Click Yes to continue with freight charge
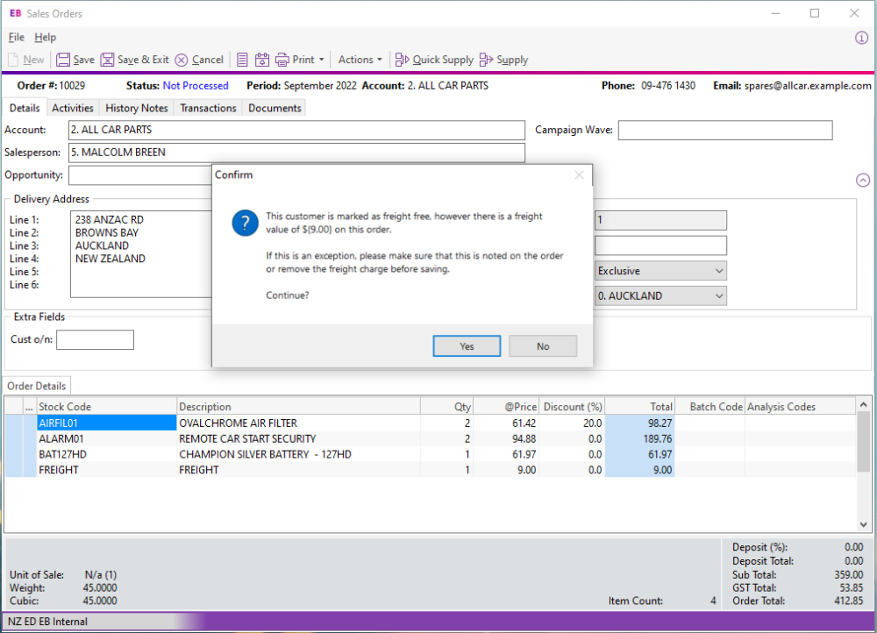The width and height of the screenshot is (877, 633). [x=467, y=345]
